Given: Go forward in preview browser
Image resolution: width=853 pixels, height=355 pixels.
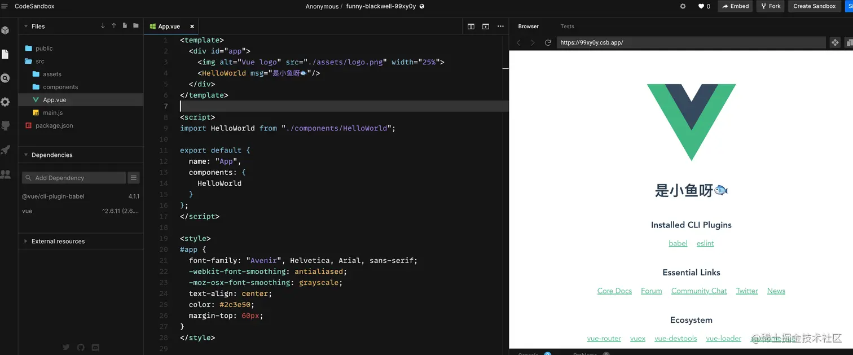Looking at the screenshot, I should (532, 42).
